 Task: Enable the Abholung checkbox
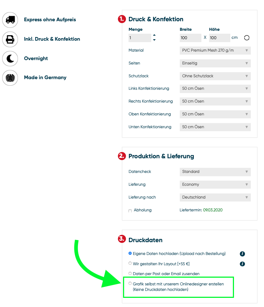click(x=130, y=211)
